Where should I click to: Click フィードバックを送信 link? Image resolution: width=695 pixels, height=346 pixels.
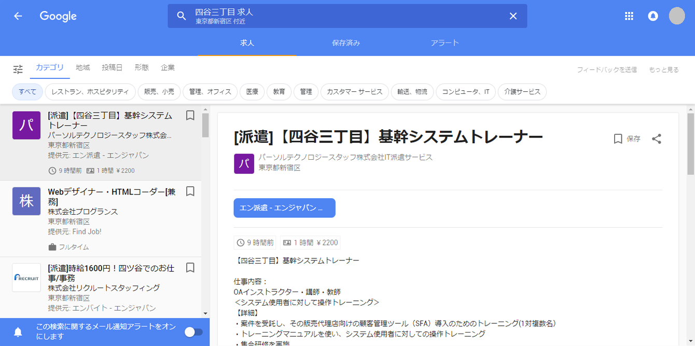tap(607, 70)
